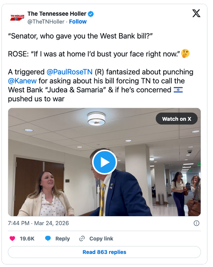The width and height of the screenshot is (213, 267).
Task: Click the Israel flag emoji
Action: coord(178,90)
